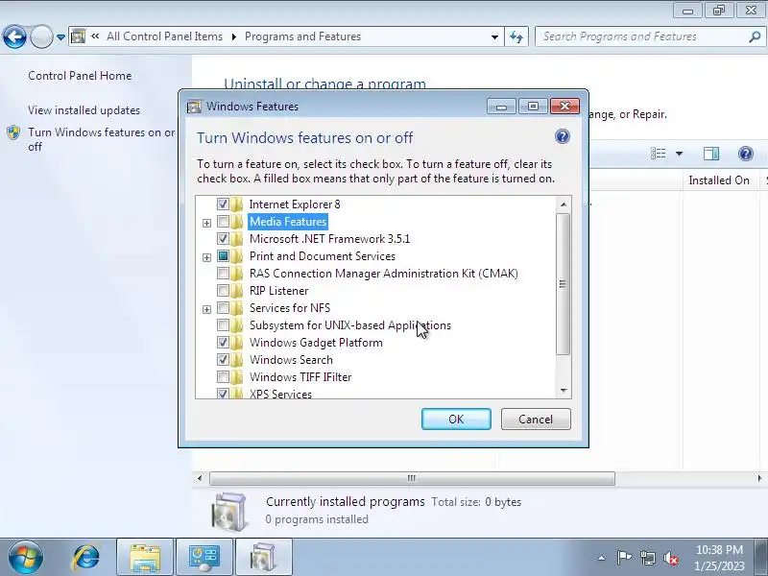
Task: Click the Installed On column header
Action: tap(719, 180)
